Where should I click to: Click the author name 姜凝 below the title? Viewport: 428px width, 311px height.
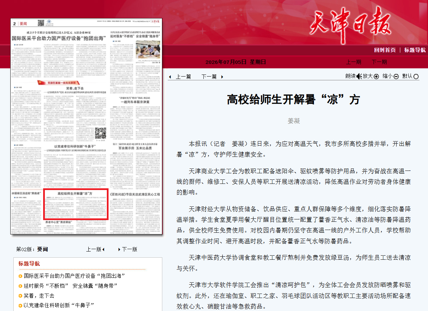[293, 121]
